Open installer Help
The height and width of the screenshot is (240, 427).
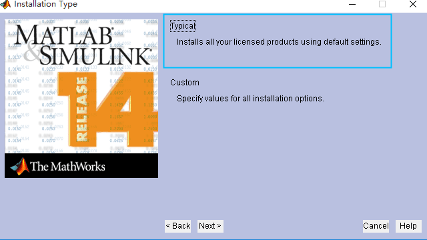[408, 226]
